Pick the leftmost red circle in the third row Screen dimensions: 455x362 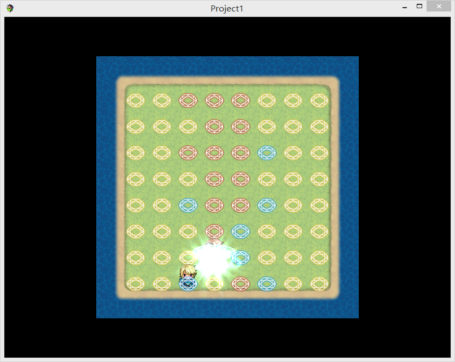coord(188,153)
